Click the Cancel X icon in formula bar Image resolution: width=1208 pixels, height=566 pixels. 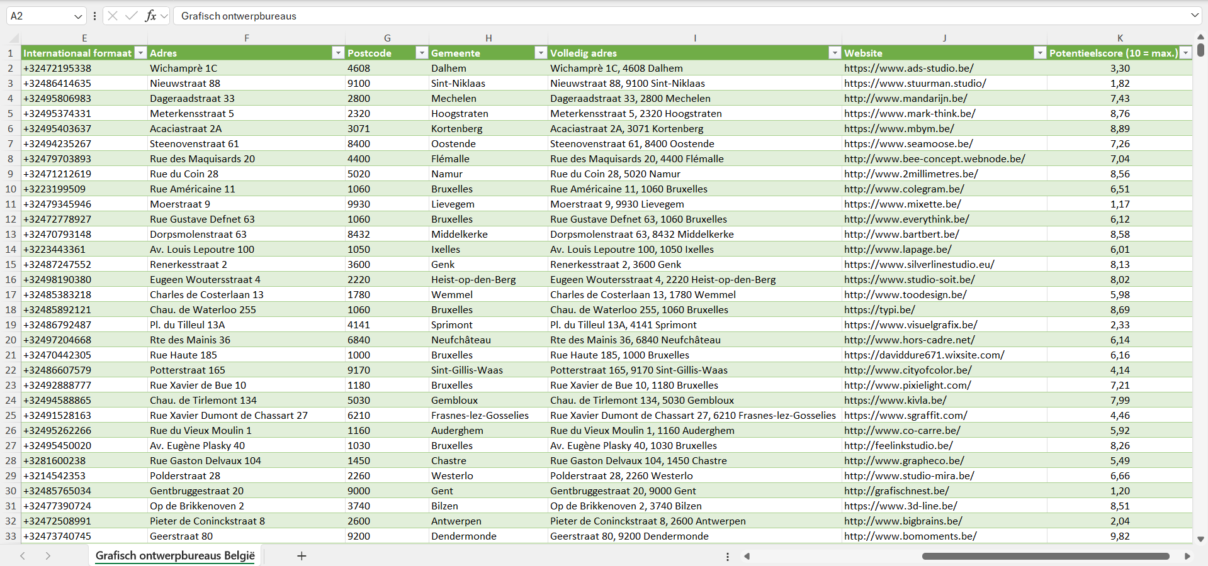[x=113, y=16]
